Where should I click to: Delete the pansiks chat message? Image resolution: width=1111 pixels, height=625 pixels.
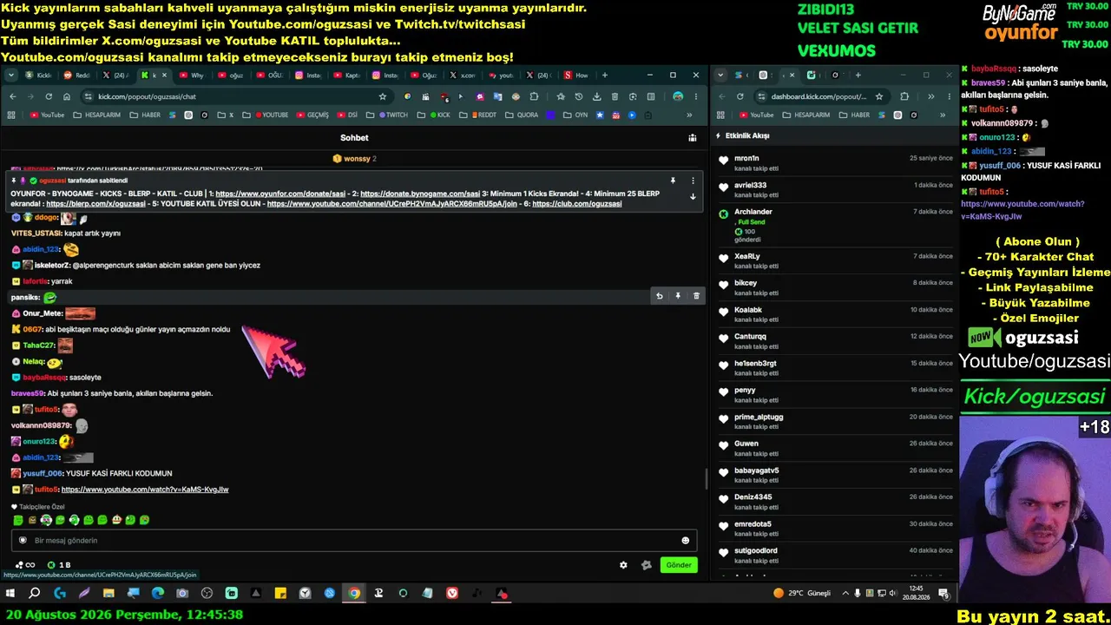tap(696, 296)
